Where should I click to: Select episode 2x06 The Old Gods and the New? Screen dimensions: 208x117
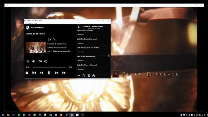click(93, 50)
